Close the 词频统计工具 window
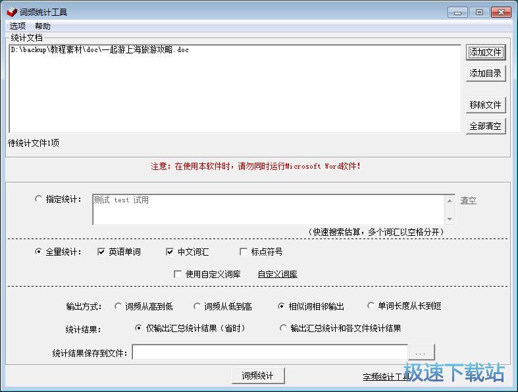The image size is (518, 392). click(501, 13)
